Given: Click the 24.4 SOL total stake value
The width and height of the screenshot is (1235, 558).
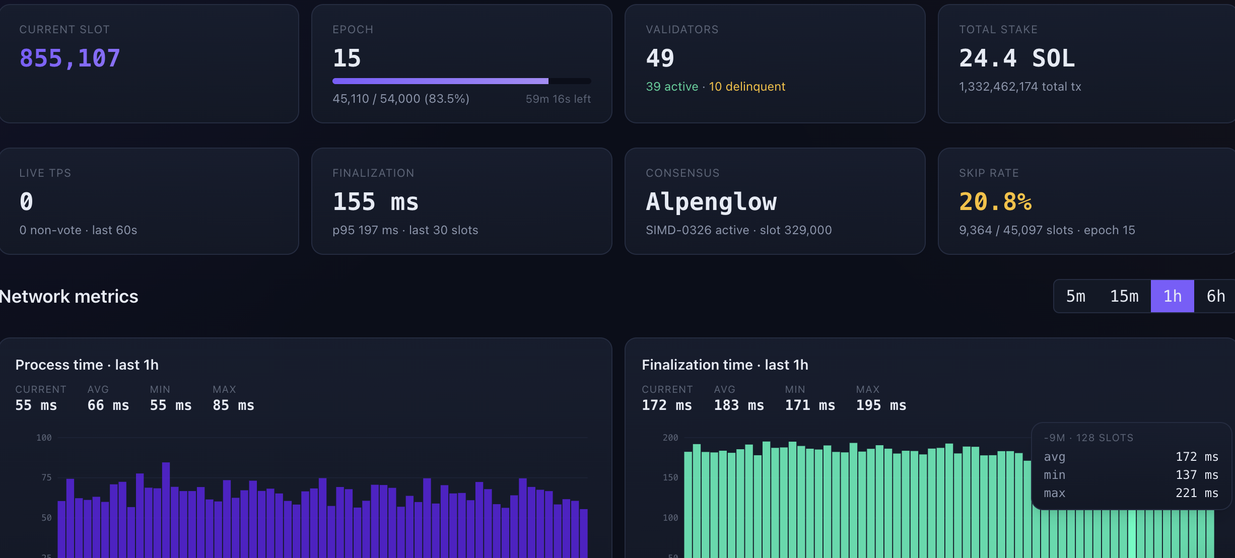Looking at the screenshot, I should 1017,58.
